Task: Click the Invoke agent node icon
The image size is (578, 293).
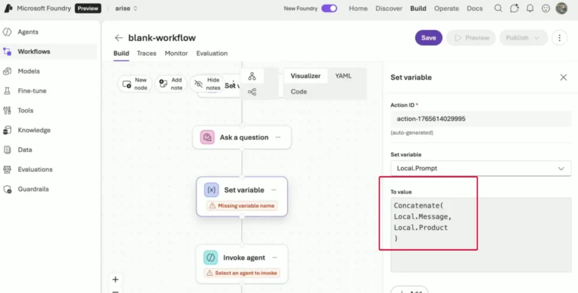Action: [x=211, y=258]
